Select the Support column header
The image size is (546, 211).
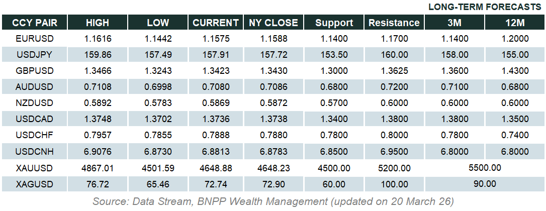(x=334, y=23)
